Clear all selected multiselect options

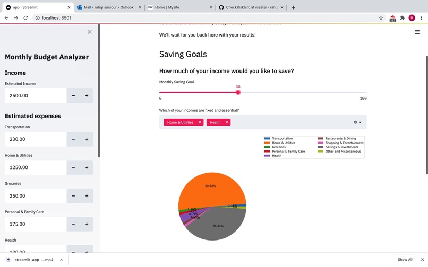click(355, 122)
